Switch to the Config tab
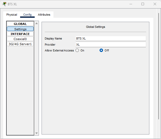This screenshot has height=139, width=161. coord(27,15)
